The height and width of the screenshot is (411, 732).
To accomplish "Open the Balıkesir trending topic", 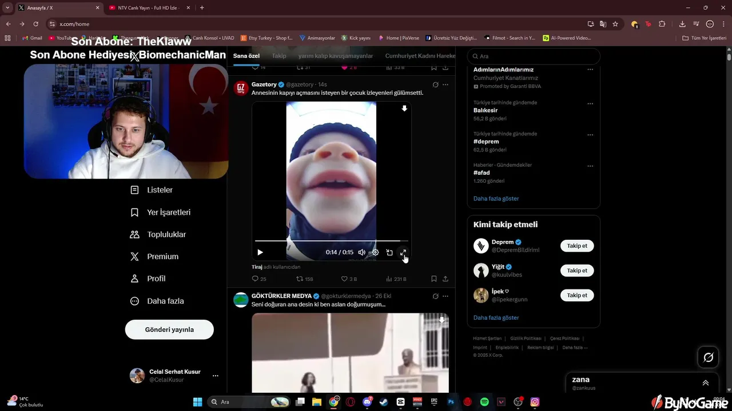I will pyautogui.click(x=486, y=110).
